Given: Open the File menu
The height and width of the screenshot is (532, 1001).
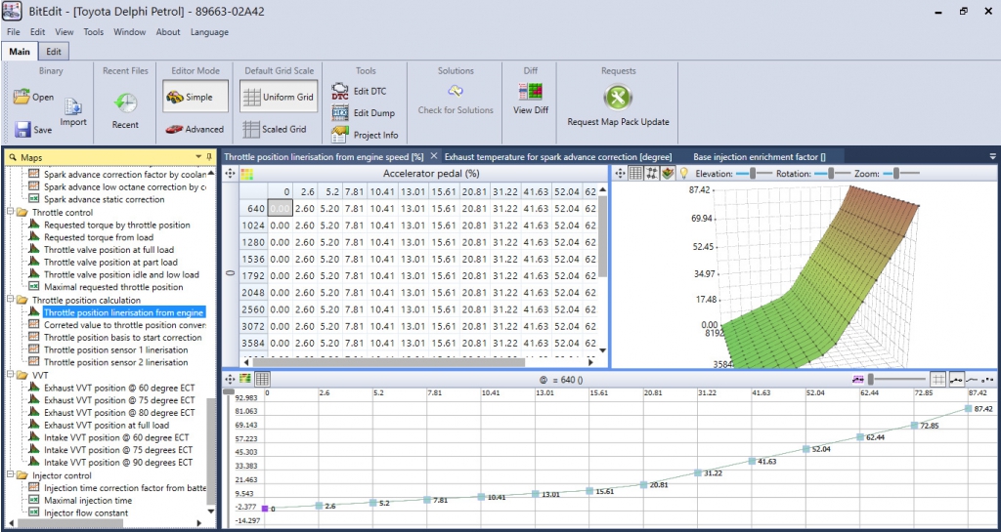Looking at the screenshot, I should (14, 32).
